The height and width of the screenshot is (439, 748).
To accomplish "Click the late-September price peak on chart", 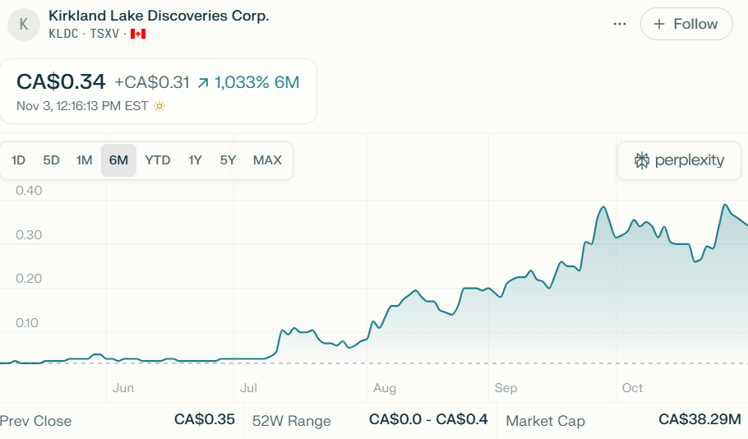I will (x=604, y=207).
